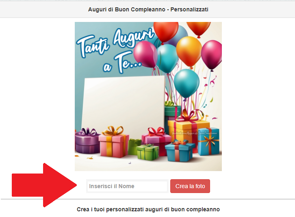Click the magenta balloon on the right edge
This screenshot has width=295, height=217.
tap(212, 55)
